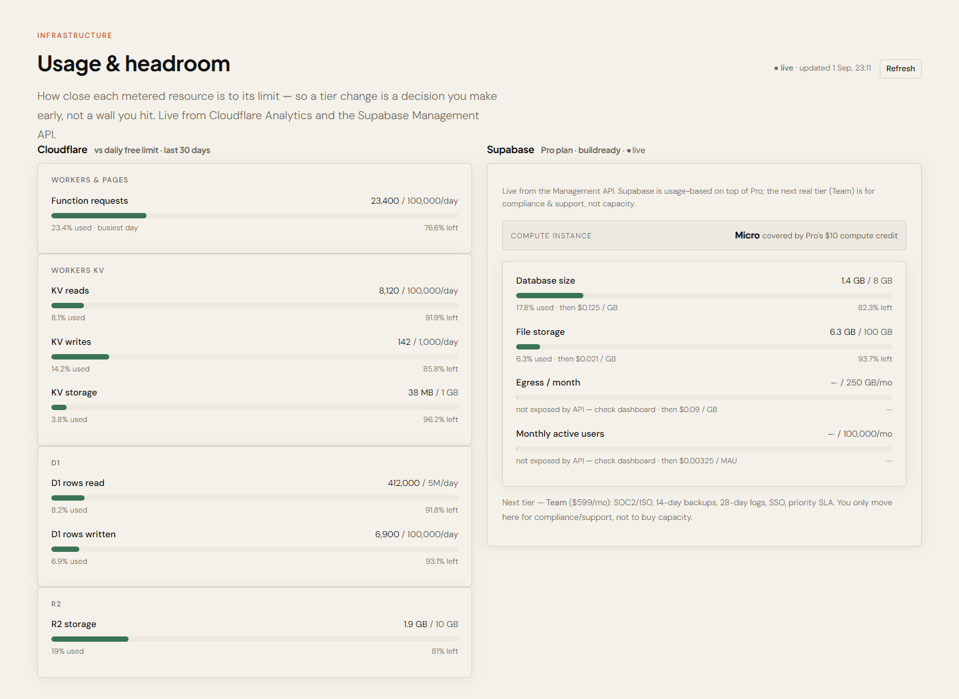Click the "D1 rows read" metric name
959x699 pixels.
pyautogui.click(x=78, y=483)
